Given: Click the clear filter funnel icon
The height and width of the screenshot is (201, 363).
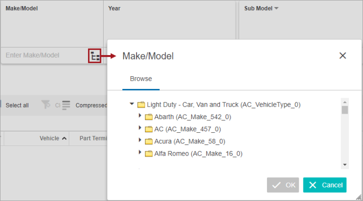Looking at the screenshot, I should 46,105.
